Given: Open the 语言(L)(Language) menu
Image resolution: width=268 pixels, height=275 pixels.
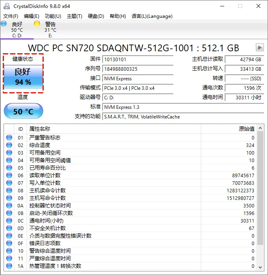Looking at the screenshot, I should pos(152,16).
